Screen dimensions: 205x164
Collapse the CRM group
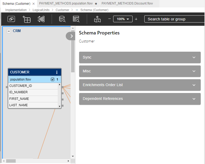click(x=9, y=31)
